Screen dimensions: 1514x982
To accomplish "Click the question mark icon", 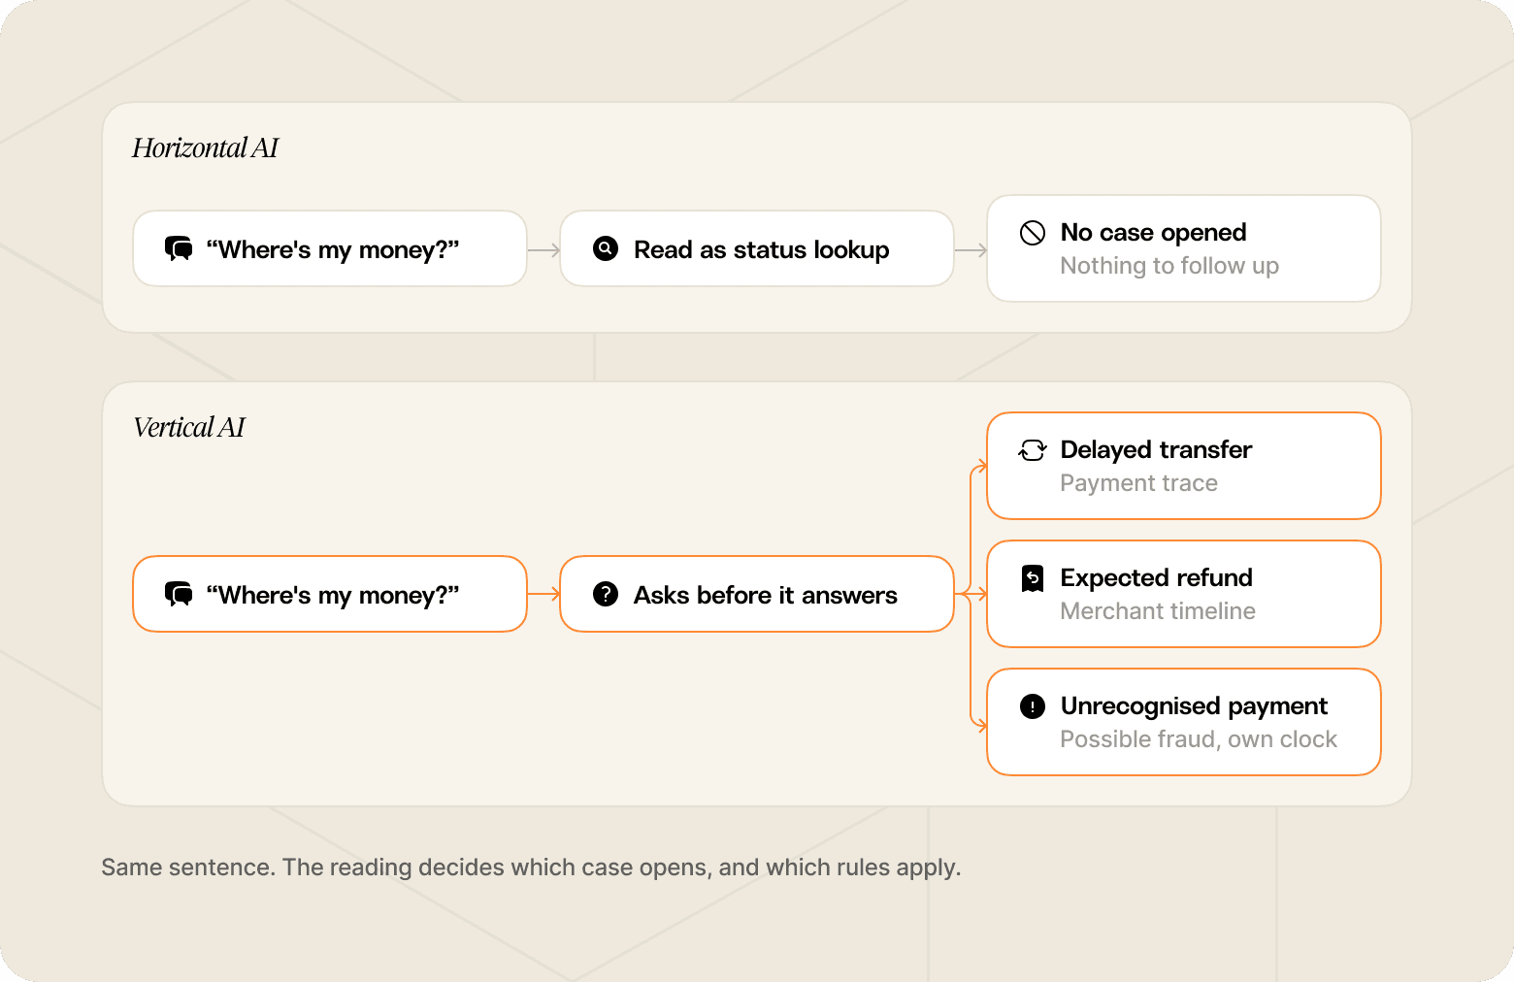I will (606, 594).
